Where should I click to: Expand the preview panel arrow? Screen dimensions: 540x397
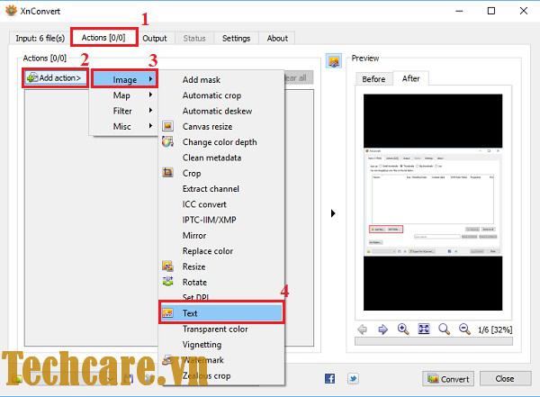pyautogui.click(x=333, y=213)
